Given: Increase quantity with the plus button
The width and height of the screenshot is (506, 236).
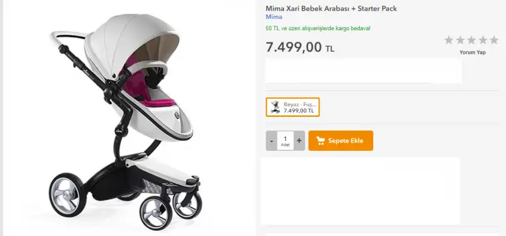Looking at the screenshot, I should [x=299, y=141].
